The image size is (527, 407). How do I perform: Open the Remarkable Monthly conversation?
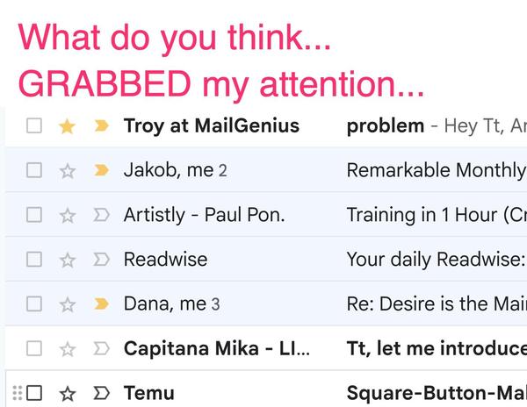click(x=436, y=170)
